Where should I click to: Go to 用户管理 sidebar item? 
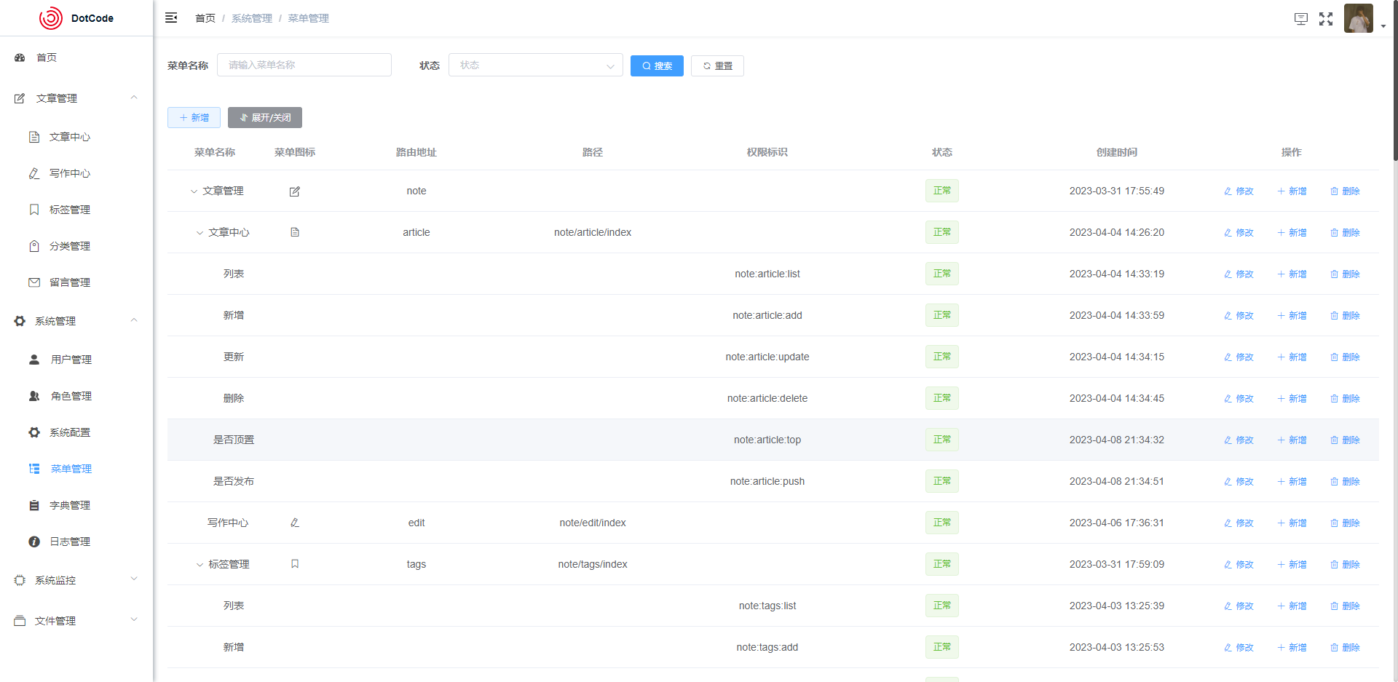click(71, 360)
